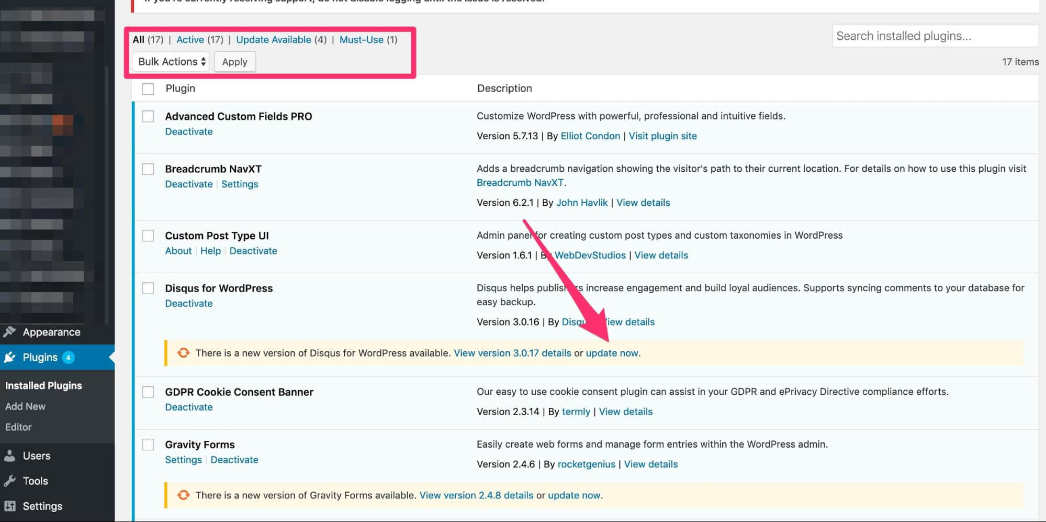Filter by Must-Use plugins
This screenshot has height=522, width=1046.
[x=361, y=40]
